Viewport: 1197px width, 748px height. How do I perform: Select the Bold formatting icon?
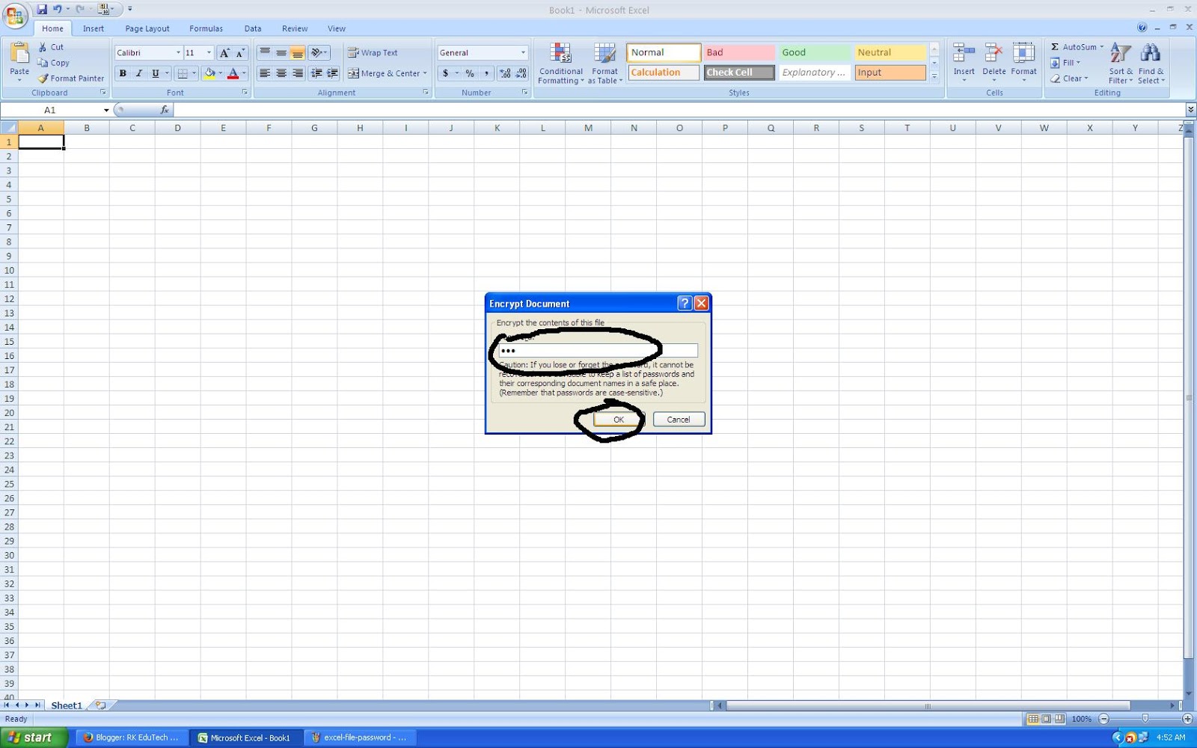(x=123, y=73)
